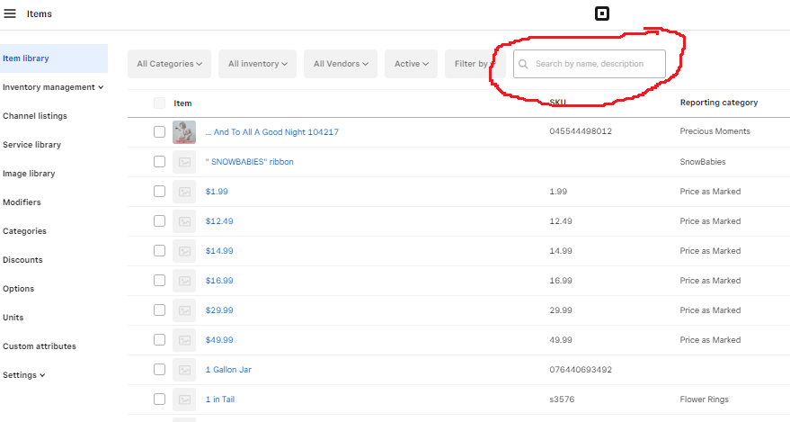The image size is (790, 422).
Task: Toggle the select-all items checkbox in header
Action: click(159, 103)
